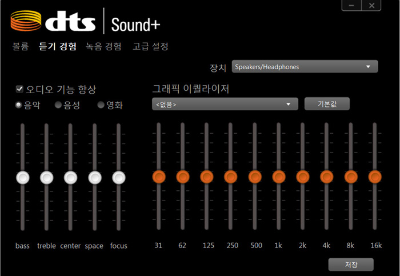The height and width of the screenshot is (276, 400).
Task: Click the treble slider knob
Action: coord(47,178)
